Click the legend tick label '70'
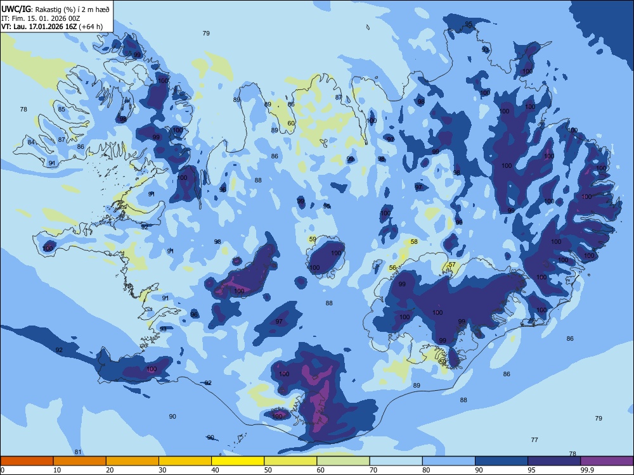 coord(373,470)
